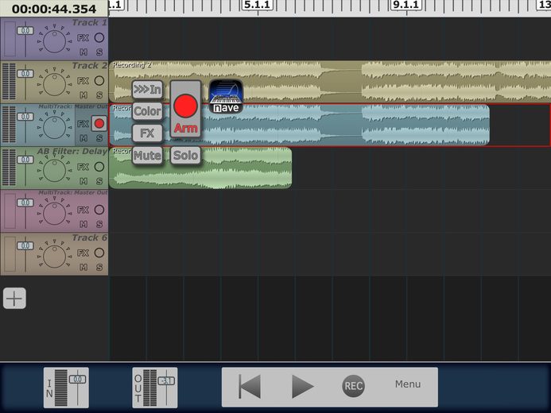Start recording with the REC button

pos(353,386)
